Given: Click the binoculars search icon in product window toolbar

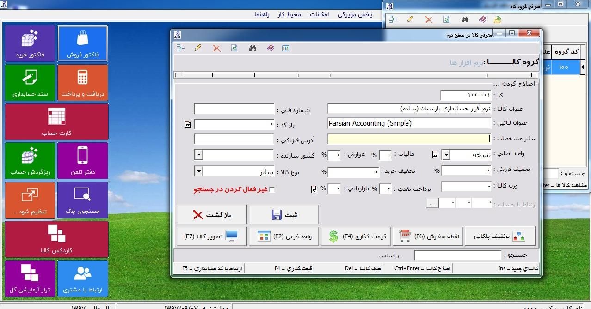Looking at the screenshot, I should pyautogui.click(x=252, y=48).
